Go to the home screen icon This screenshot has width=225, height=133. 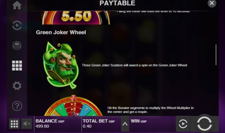(x=17, y=5)
